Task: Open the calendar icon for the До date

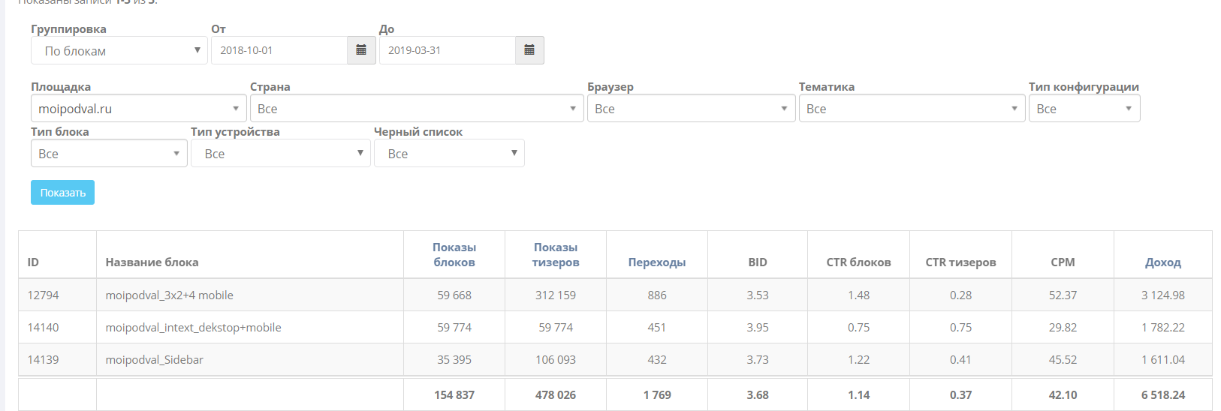Action: (x=529, y=50)
